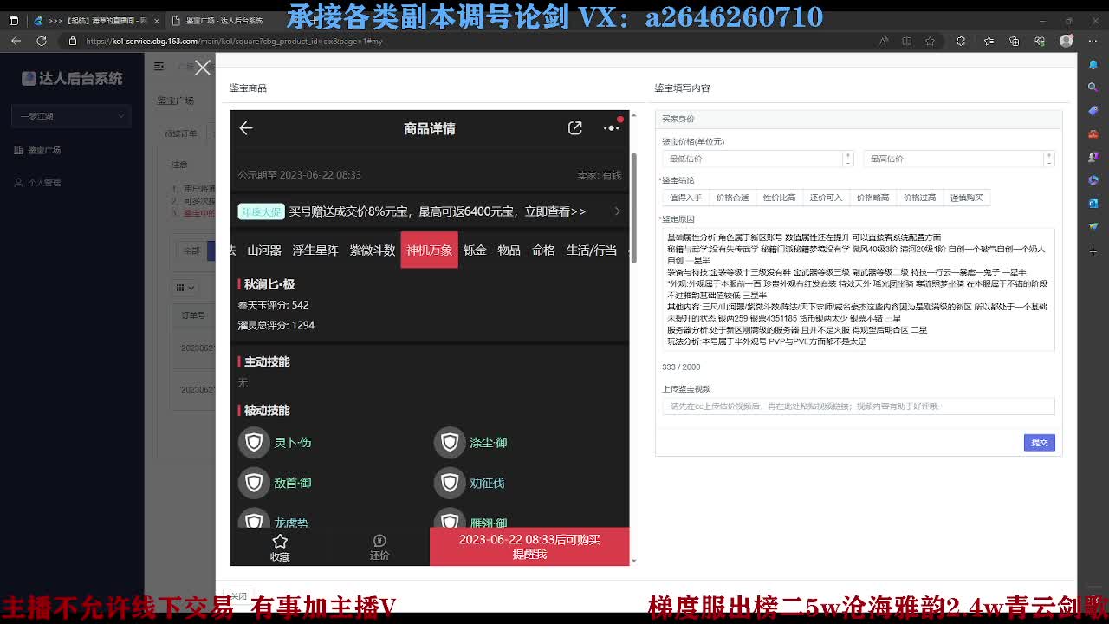Switch to the 铄金 tab

[475, 250]
